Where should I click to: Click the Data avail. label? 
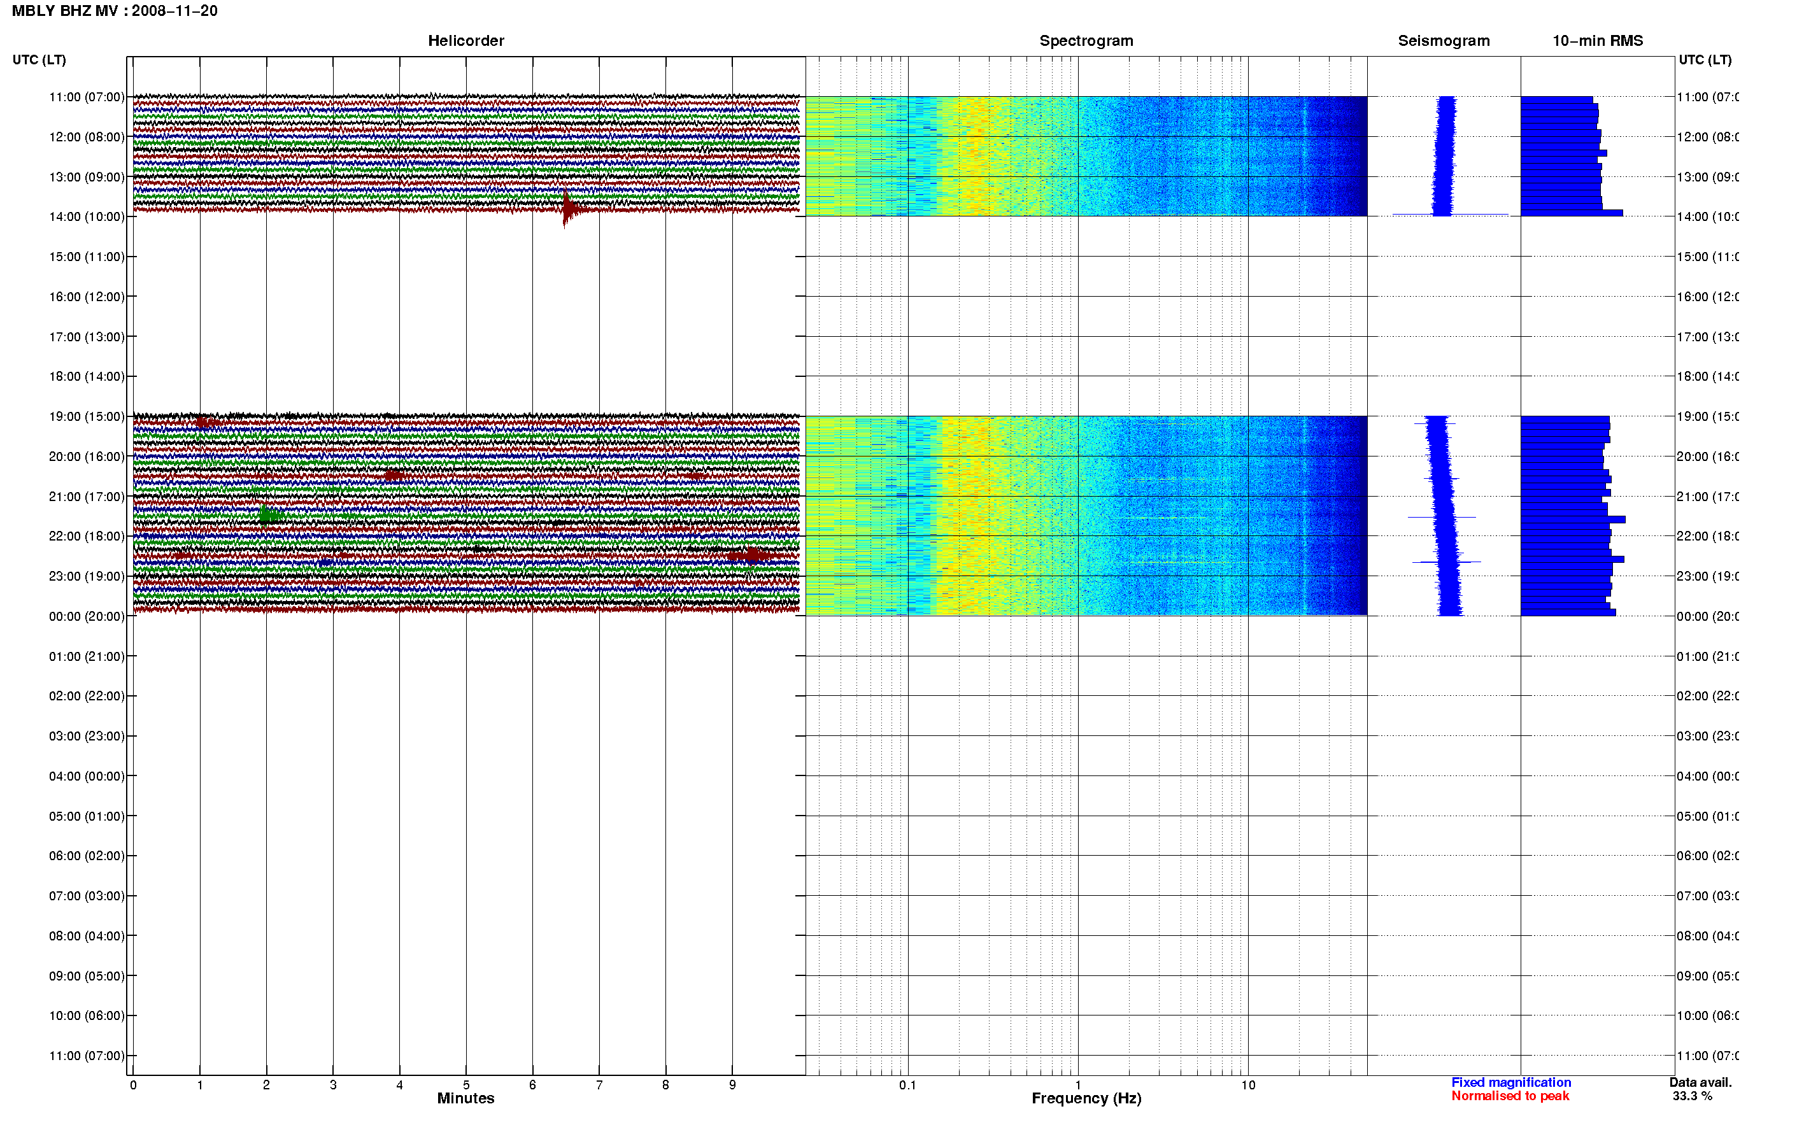[1700, 1082]
